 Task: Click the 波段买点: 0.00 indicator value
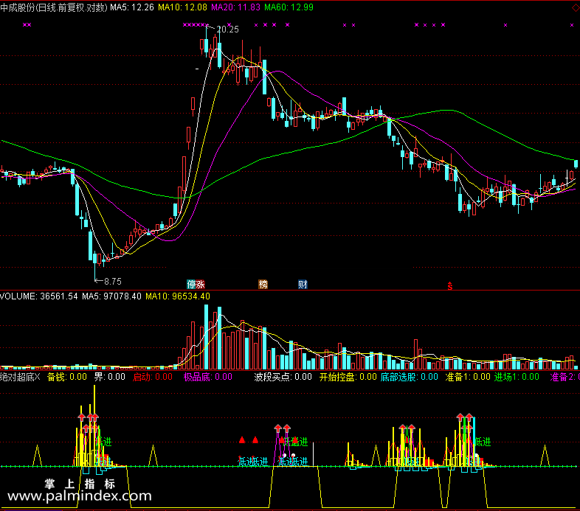(x=283, y=377)
